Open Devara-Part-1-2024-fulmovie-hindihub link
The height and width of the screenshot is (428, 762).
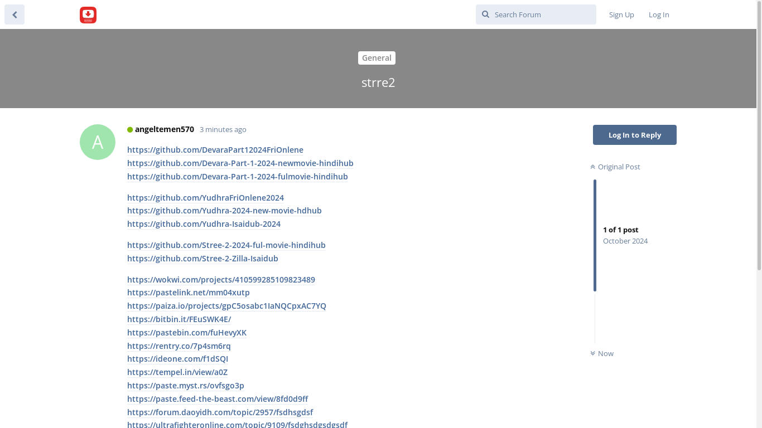(238, 177)
